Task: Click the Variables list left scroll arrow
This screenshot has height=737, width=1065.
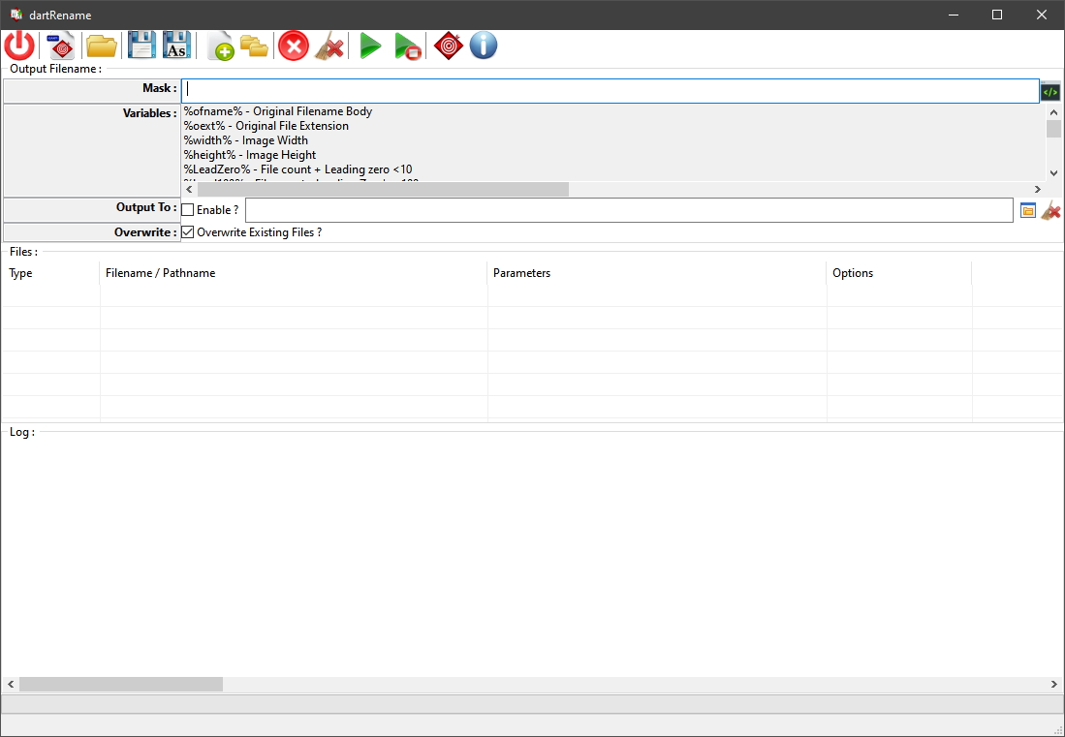Action: [190, 190]
